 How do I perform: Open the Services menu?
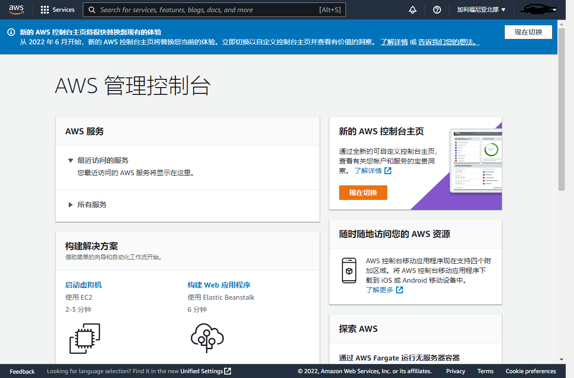coord(57,10)
